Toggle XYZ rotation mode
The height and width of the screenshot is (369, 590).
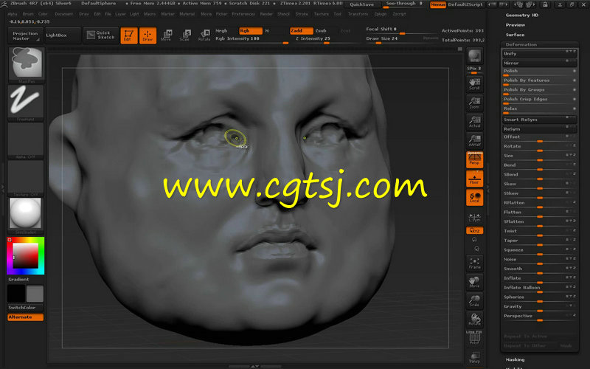(x=474, y=230)
